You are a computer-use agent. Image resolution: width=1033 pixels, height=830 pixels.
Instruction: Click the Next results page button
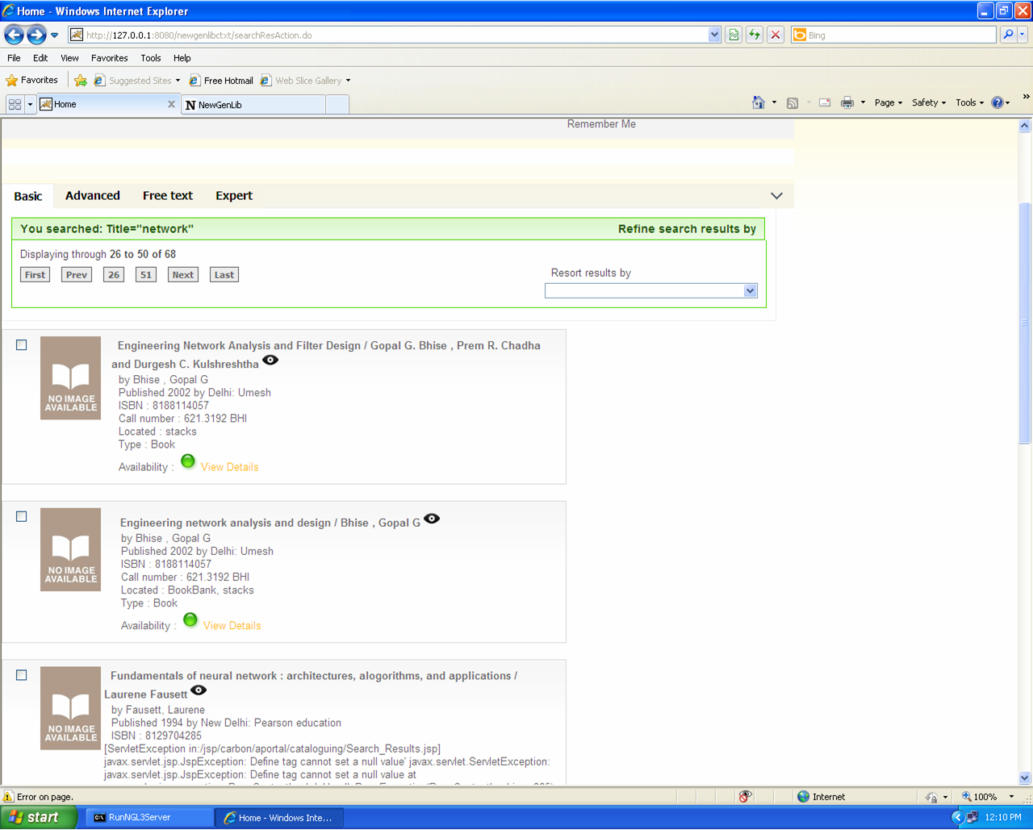pos(183,274)
